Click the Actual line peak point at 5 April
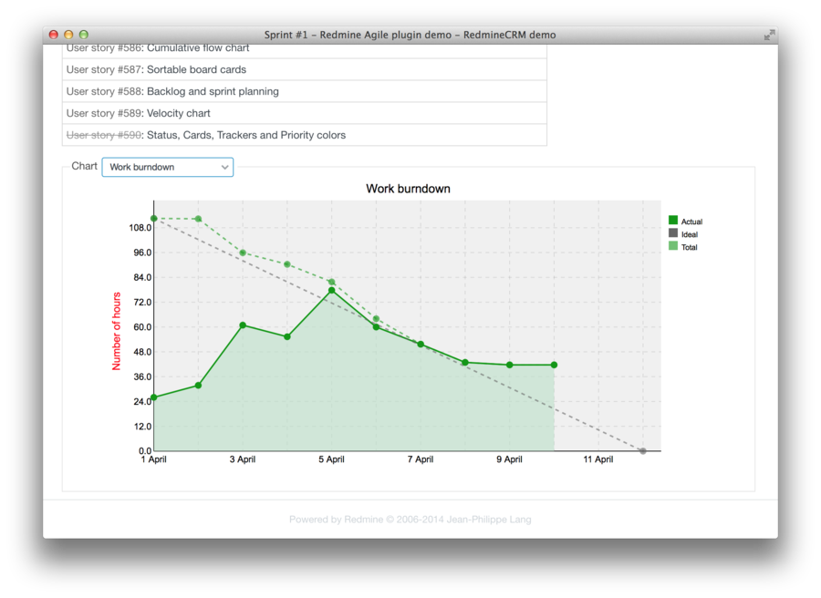 point(331,290)
